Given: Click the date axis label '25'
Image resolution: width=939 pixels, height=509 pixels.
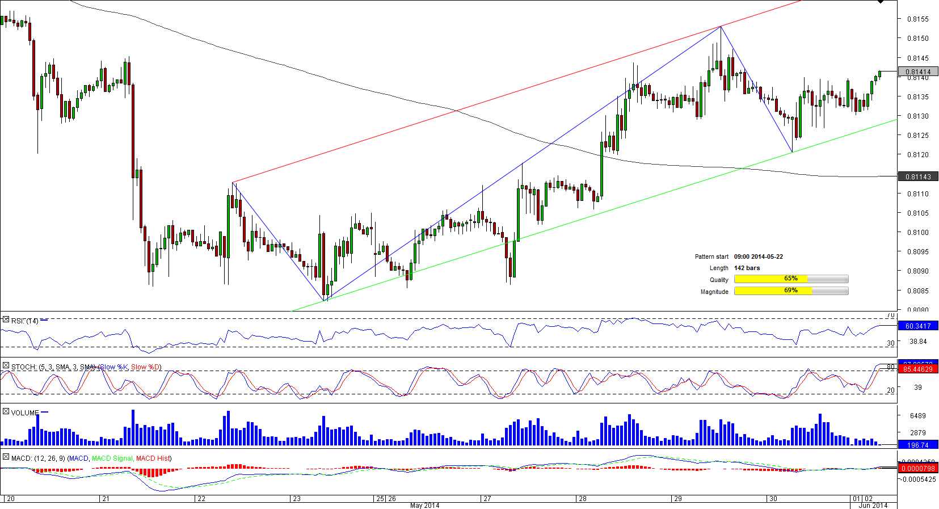Looking at the screenshot, I should [380, 499].
